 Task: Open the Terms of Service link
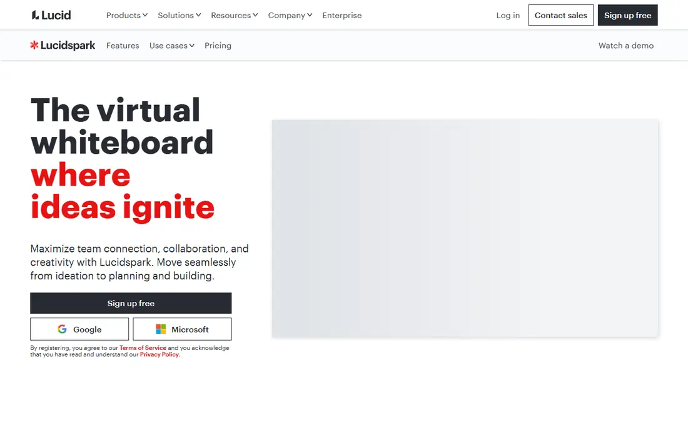[143, 348]
